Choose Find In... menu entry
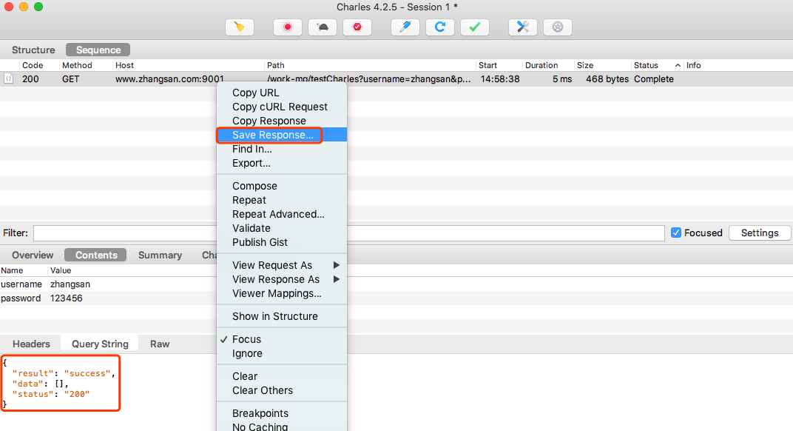Image resolution: width=793 pixels, height=431 pixels. pos(282,149)
